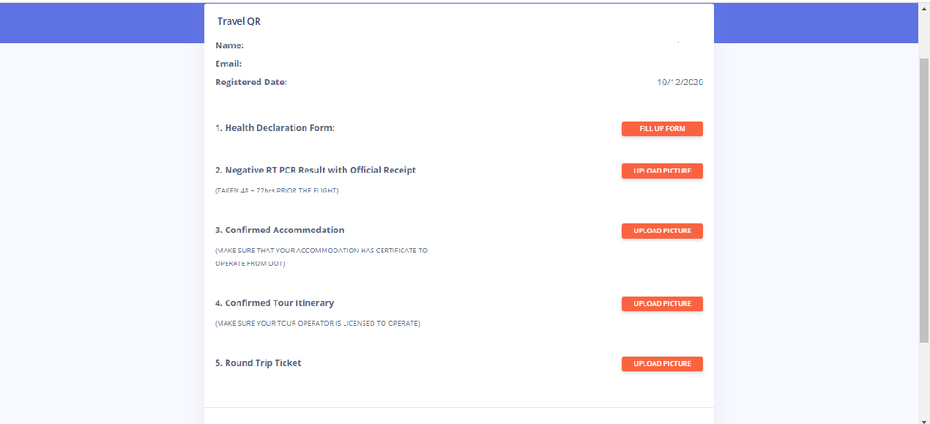Viewport: 930px width, 424px height.
Task: Click the Fill Up Form button
Action: pyautogui.click(x=662, y=129)
